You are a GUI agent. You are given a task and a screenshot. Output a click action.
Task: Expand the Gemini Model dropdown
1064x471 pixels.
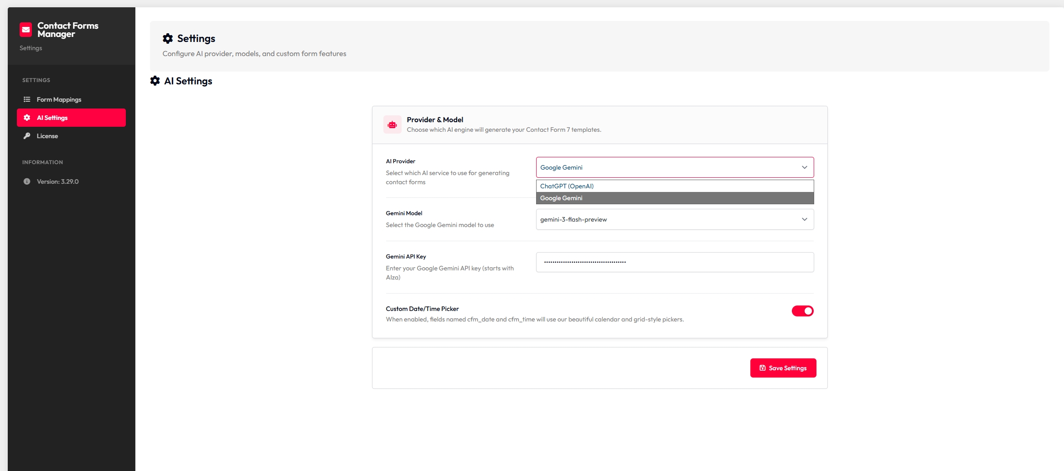(674, 219)
